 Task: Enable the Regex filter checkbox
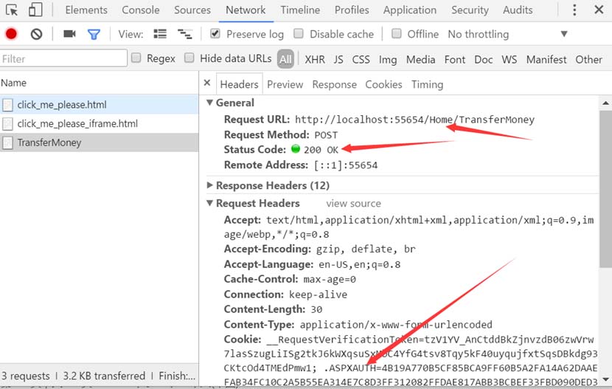click(x=136, y=58)
